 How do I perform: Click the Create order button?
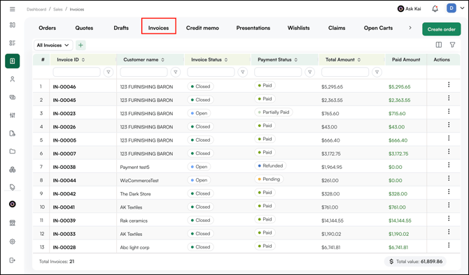tap(442, 29)
